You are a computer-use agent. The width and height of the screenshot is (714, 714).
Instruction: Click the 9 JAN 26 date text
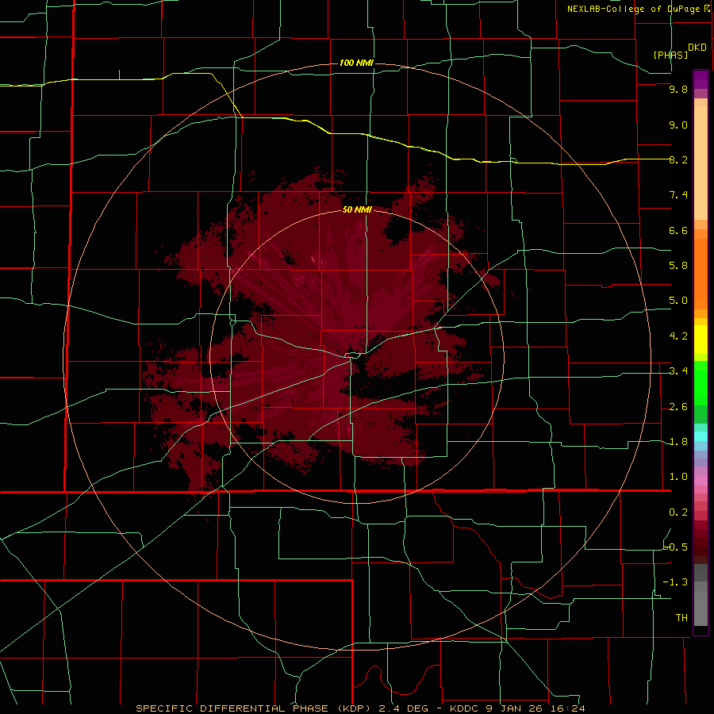(x=515, y=708)
